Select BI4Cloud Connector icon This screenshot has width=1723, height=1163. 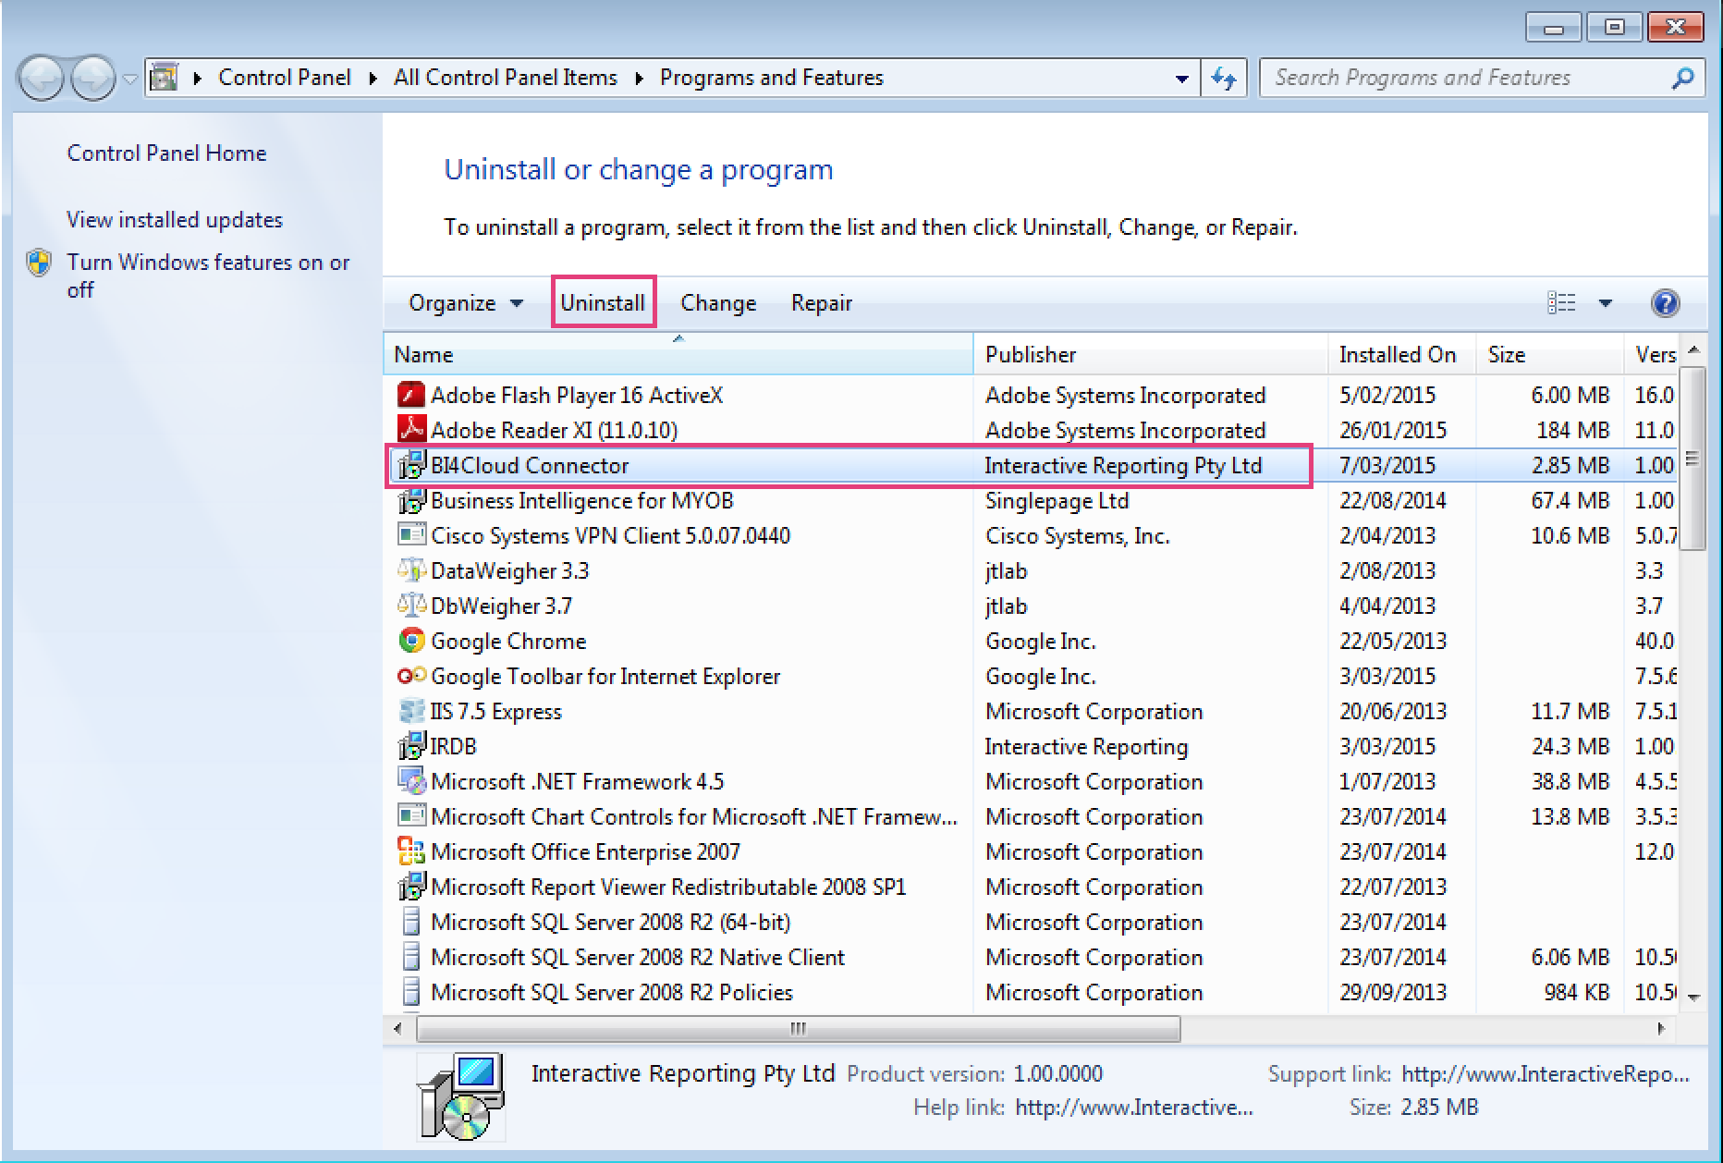pyautogui.click(x=411, y=465)
